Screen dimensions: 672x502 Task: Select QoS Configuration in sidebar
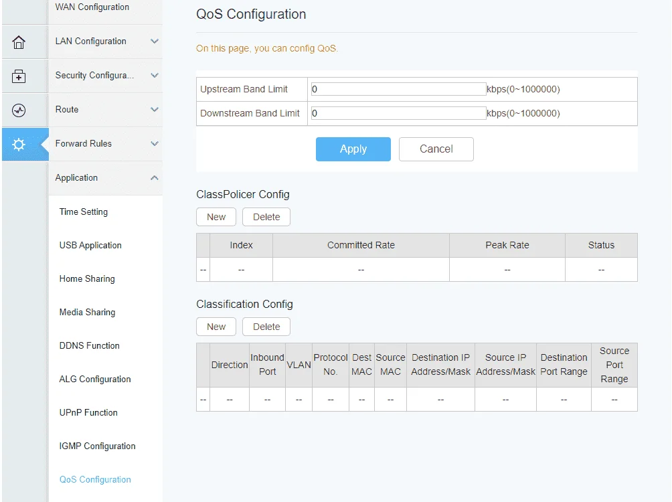coord(95,479)
